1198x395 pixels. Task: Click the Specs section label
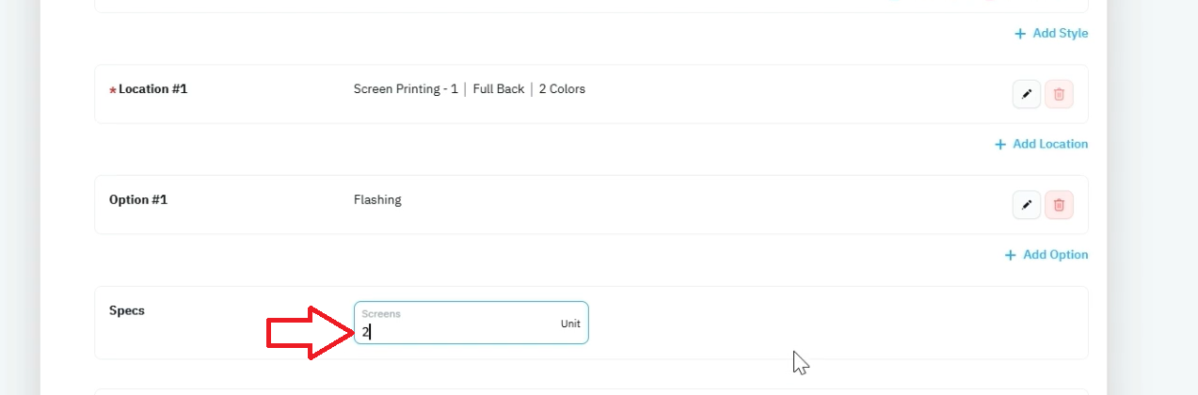(x=127, y=310)
